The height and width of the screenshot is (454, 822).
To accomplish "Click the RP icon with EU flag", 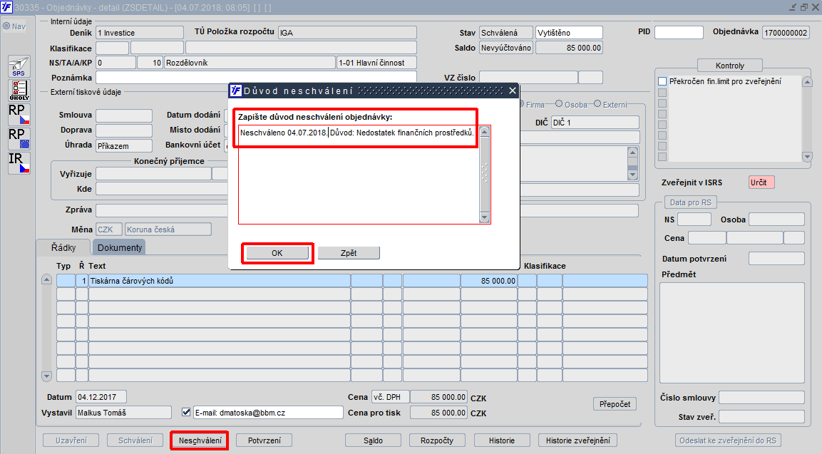I will 19,138.
